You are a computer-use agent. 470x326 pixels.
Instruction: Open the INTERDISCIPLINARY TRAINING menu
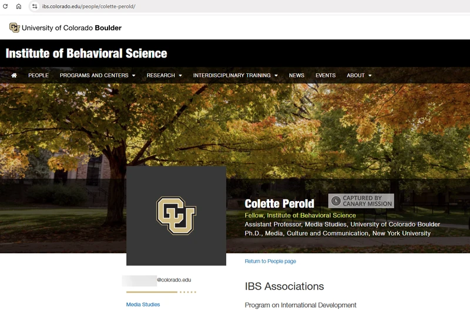click(231, 76)
